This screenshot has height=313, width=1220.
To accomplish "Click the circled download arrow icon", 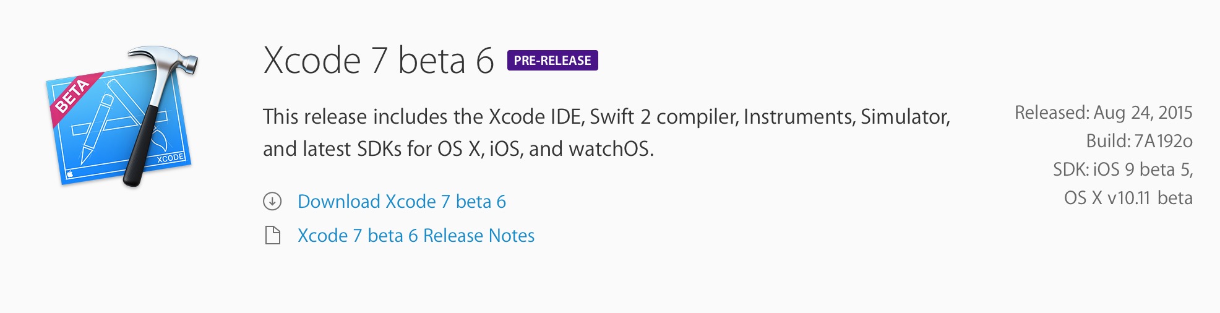I will click(272, 201).
